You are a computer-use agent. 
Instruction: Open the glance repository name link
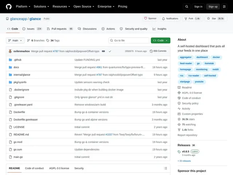pyautogui.click(x=35, y=19)
